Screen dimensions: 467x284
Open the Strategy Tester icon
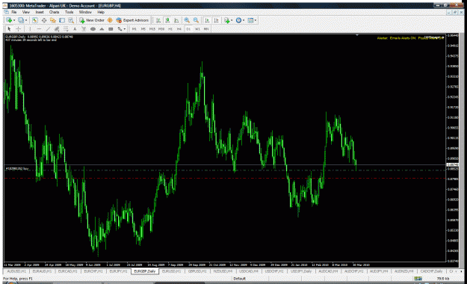coord(71,20)
